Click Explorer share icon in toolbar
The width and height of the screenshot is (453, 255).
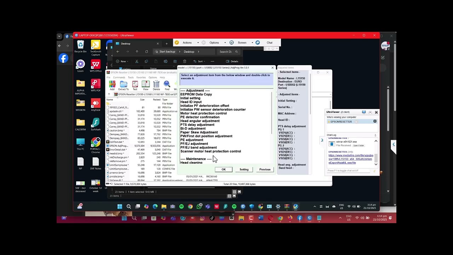pyautogui.click(x=175, y=61)
